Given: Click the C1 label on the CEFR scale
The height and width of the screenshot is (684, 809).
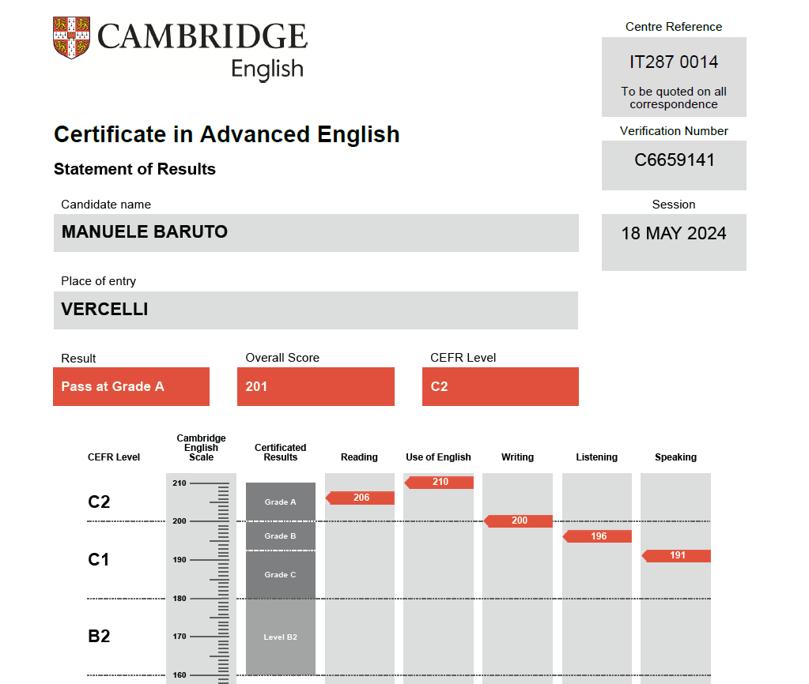Looking at the screenshot, I should coord(99,558).
